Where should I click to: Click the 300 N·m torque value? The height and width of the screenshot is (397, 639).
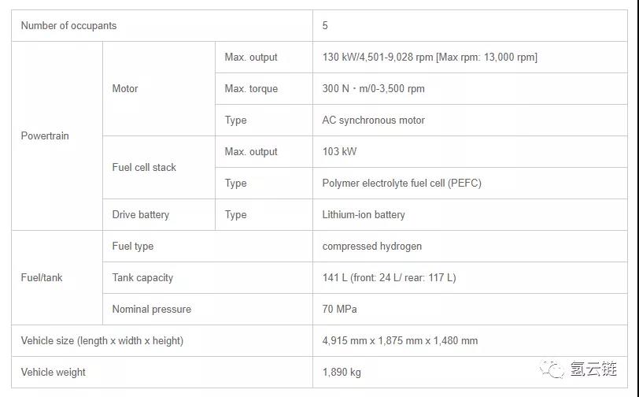373,88
